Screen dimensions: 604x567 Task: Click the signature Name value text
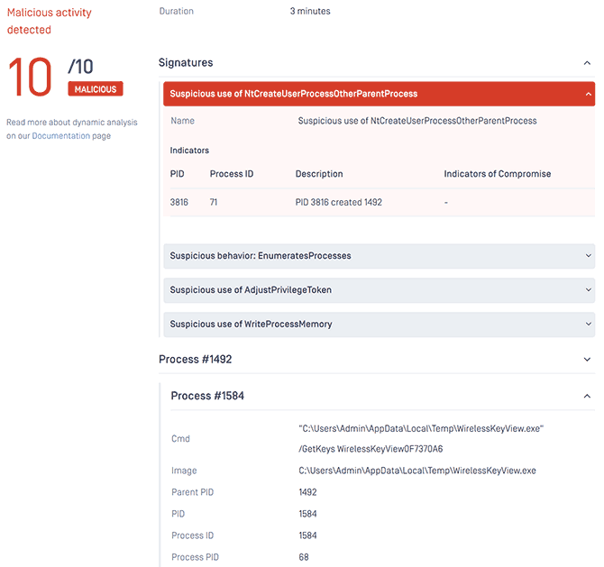(417, 121)
